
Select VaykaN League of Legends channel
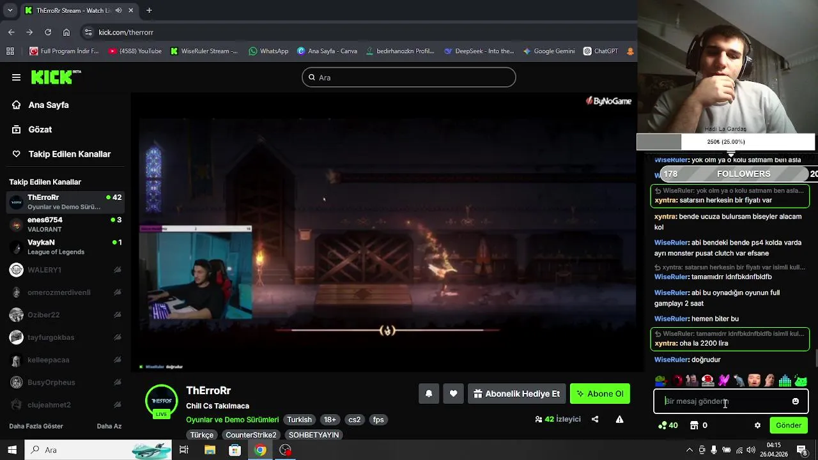pyautogui.click(x=65, y=247)
